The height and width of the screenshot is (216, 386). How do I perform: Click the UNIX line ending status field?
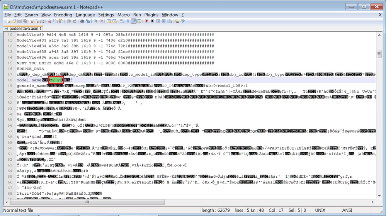(x=320, y=210)
